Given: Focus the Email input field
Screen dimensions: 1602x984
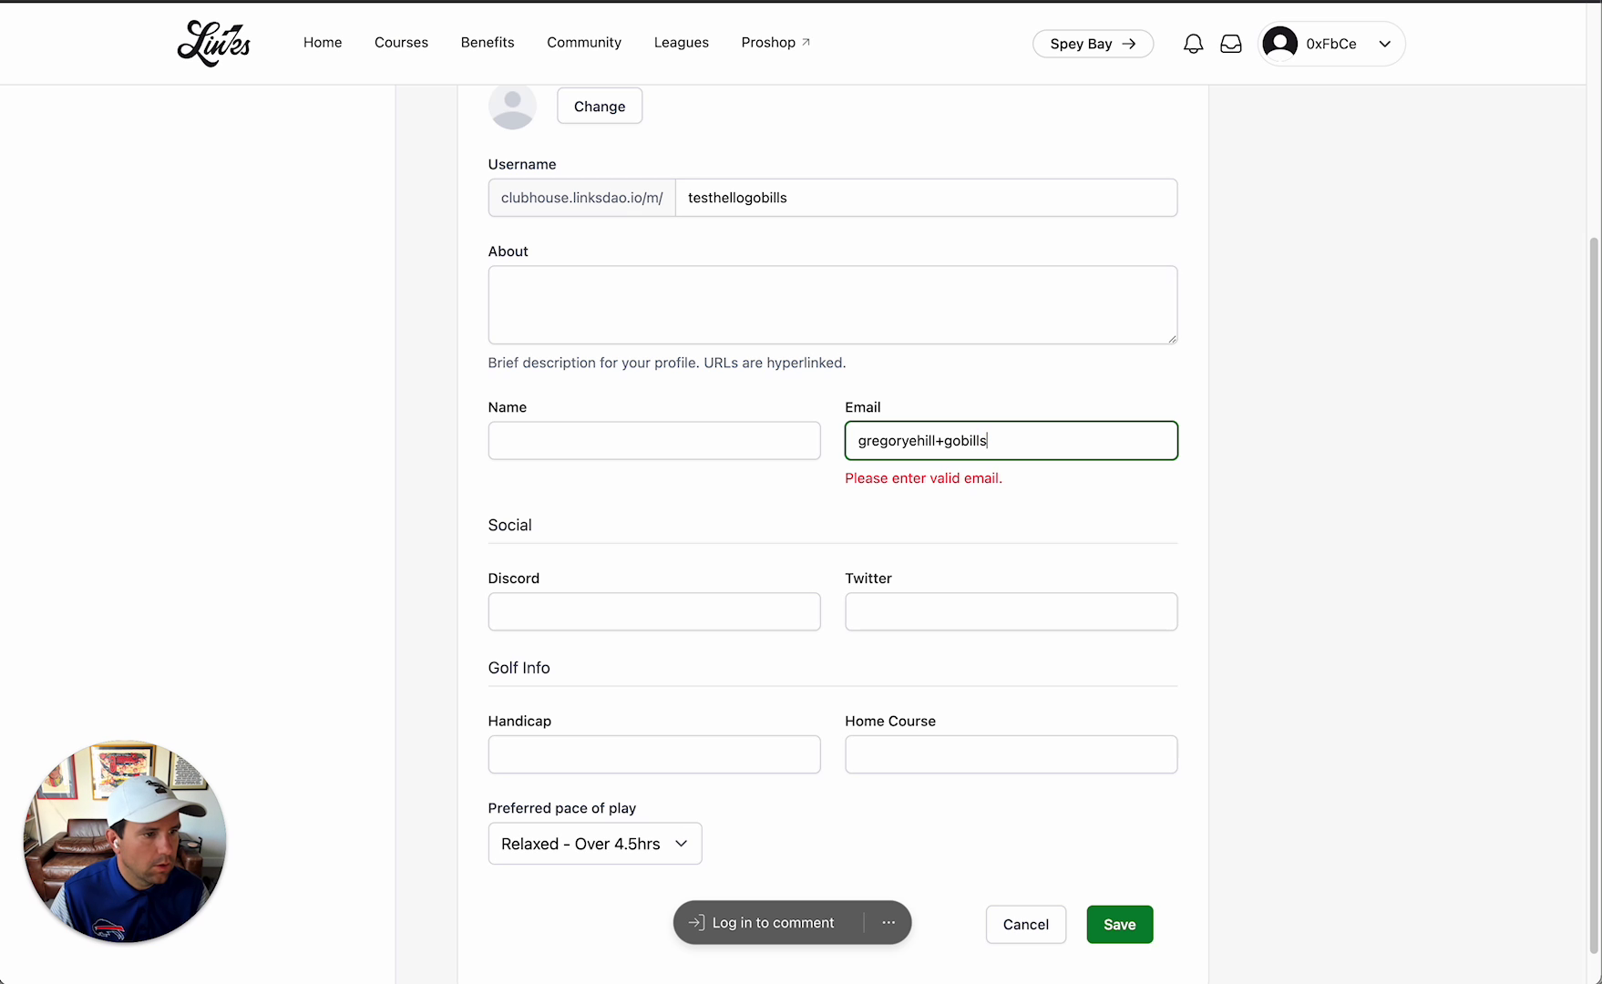Looking at the screenshot, I should (x=1011, y=441).
